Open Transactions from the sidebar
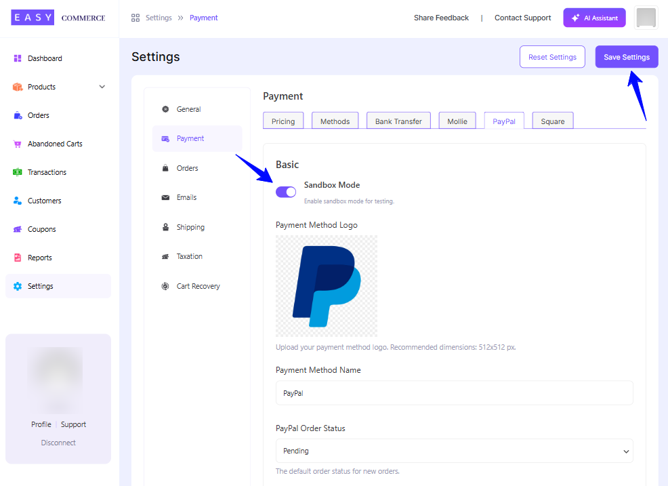Screen dimensions: 668x486 [x=58, y=172]
